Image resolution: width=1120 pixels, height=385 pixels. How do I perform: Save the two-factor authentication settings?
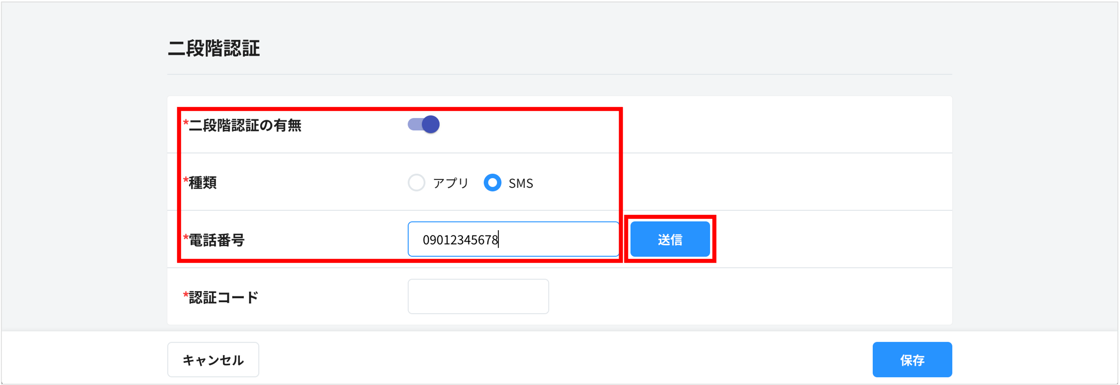point(912,360)
